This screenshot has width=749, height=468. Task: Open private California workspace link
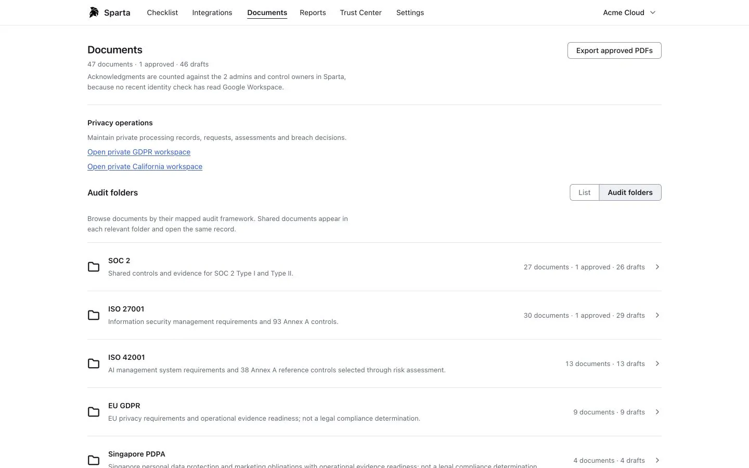pyautogui.click(x=145, y=166)
